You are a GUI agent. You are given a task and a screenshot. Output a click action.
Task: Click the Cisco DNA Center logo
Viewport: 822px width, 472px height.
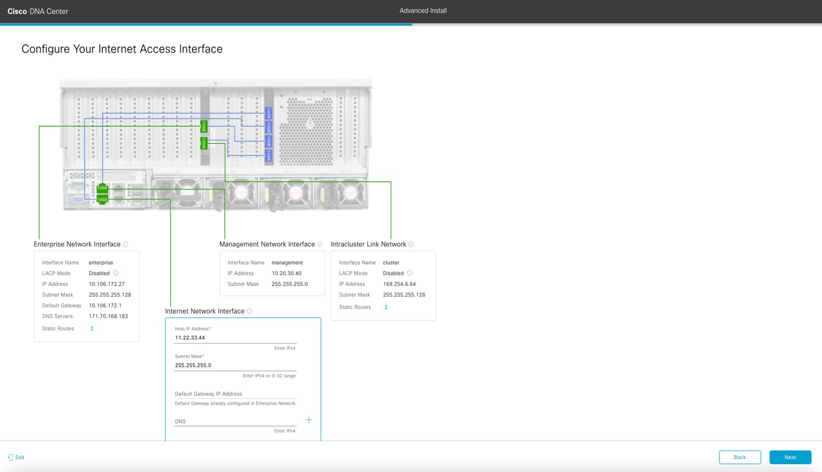pos(38,11)
